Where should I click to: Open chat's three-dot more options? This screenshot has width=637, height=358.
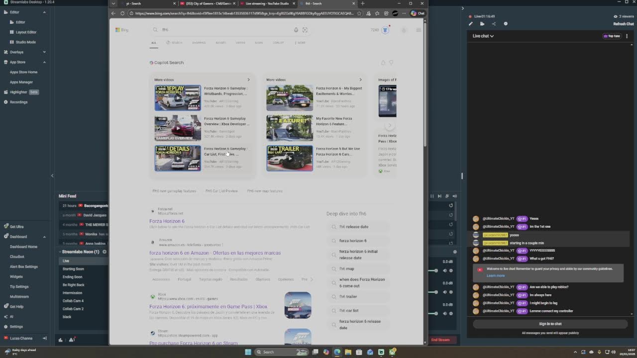tap(627, 36)
